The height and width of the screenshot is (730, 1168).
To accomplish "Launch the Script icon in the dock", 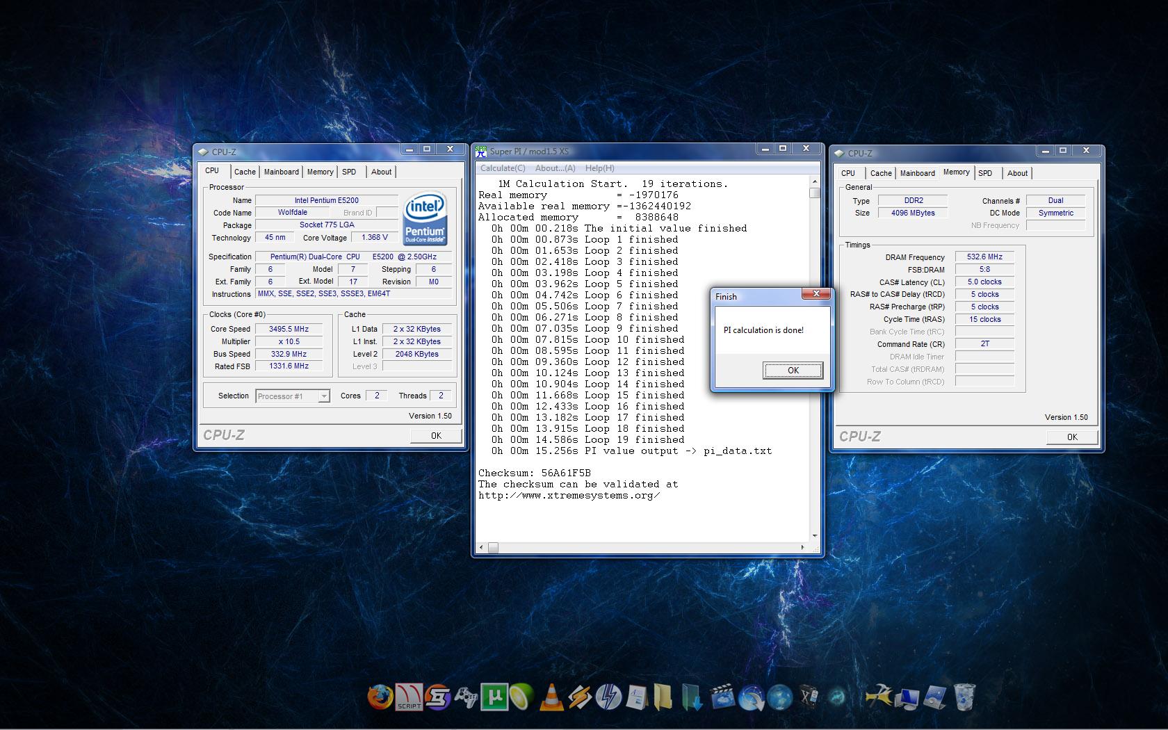I will coord(409,697).
